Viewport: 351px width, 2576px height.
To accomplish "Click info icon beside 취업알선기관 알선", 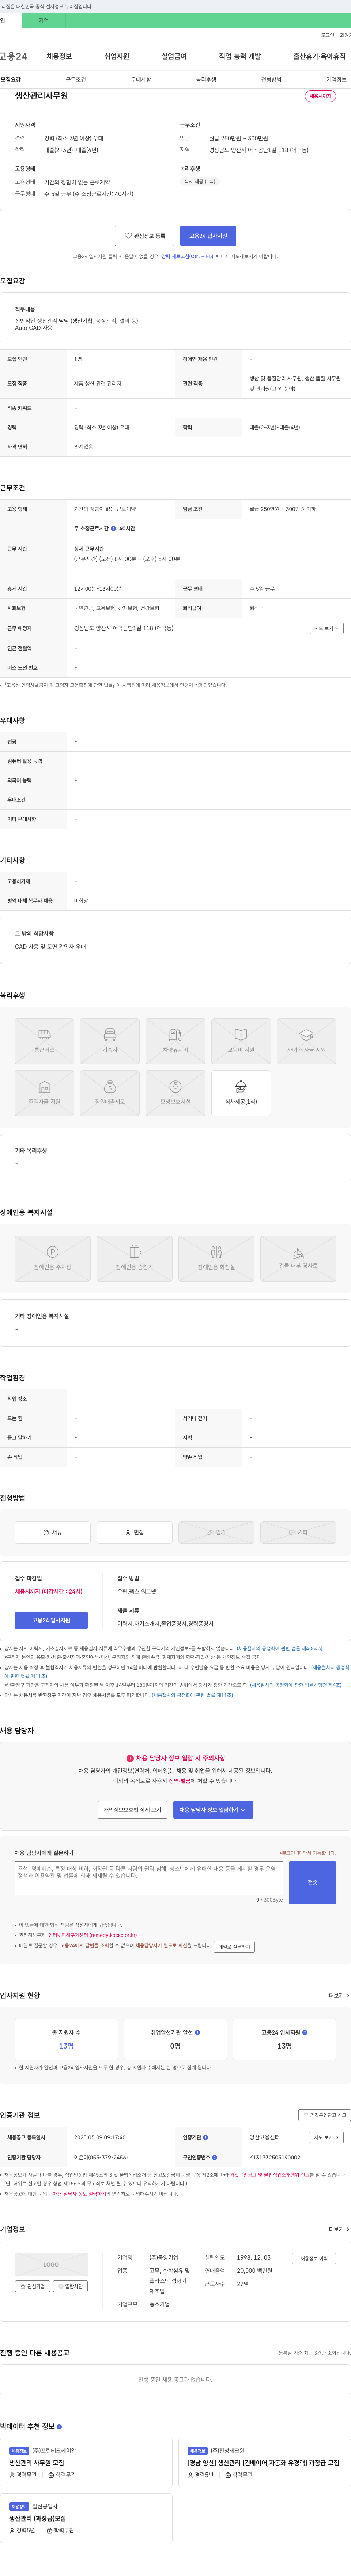I will point(197,2032).
